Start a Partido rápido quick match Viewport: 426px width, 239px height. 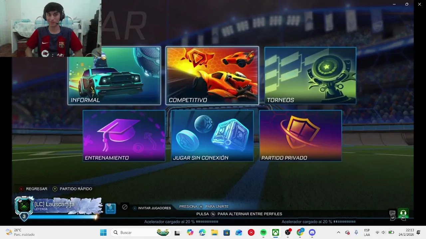pos(72,189)
